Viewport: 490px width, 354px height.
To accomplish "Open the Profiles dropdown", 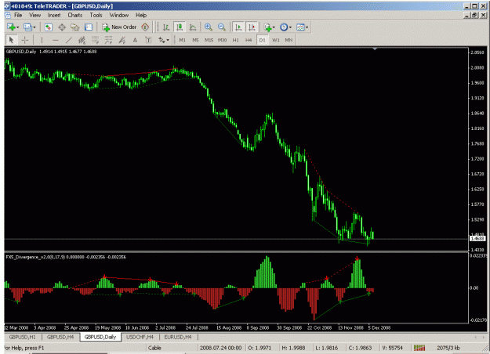I will click(x=30, y=27).
